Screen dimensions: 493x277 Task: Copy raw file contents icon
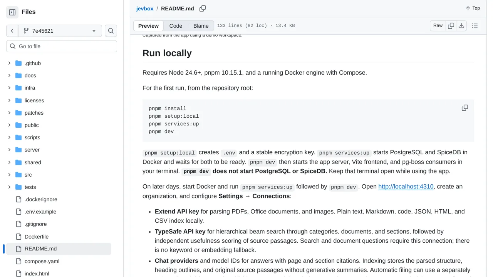click(451, 26)
